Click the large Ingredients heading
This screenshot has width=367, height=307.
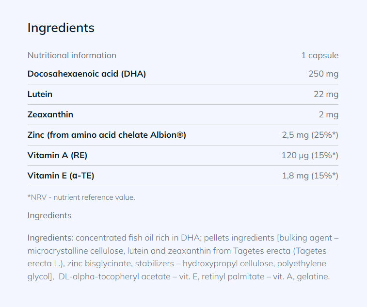61,28
